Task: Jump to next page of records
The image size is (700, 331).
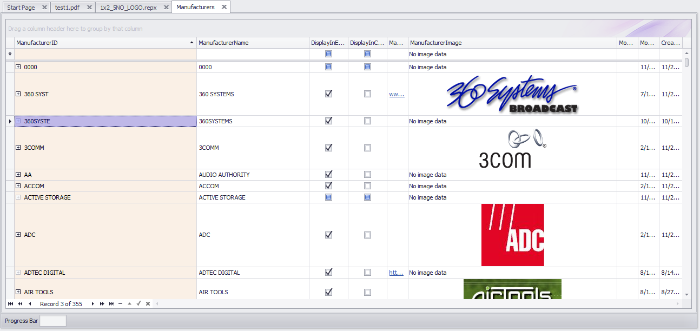Action: tap(102, 304)
